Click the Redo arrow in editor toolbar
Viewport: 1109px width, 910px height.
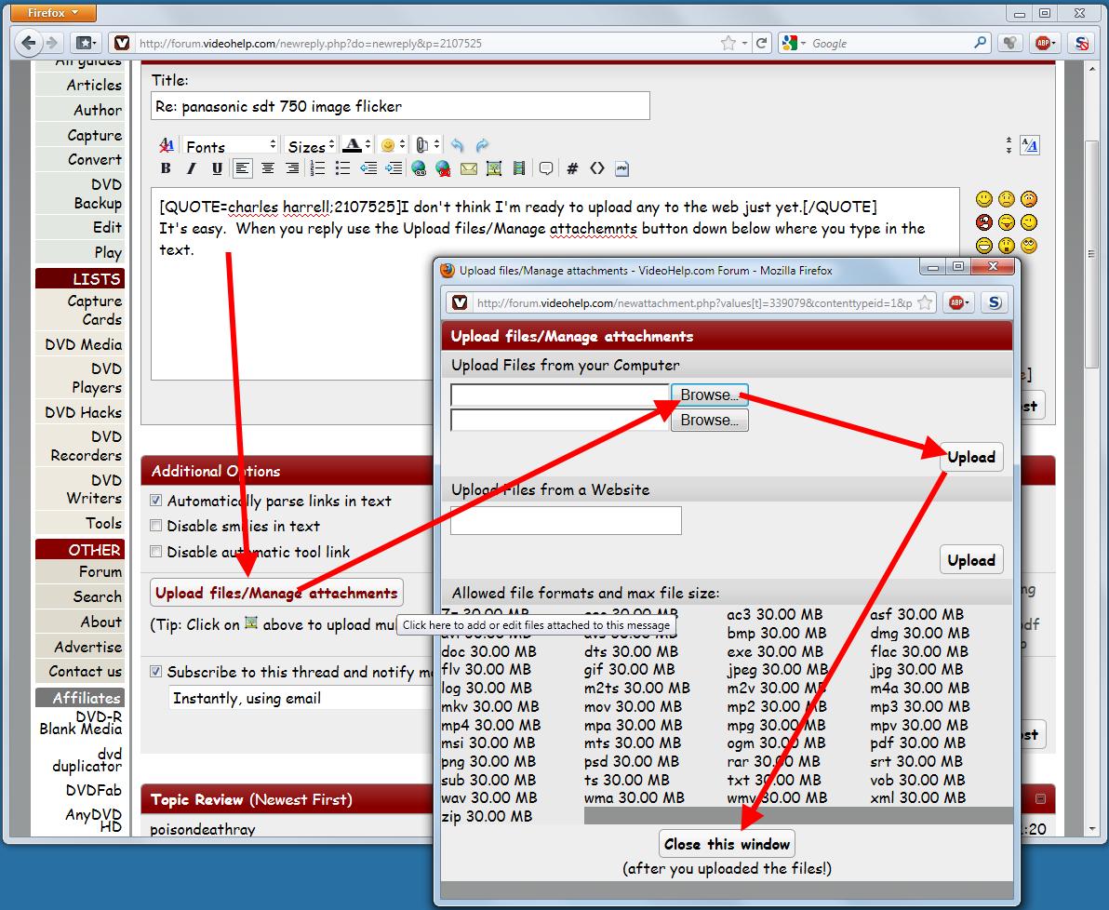[482, 145]
